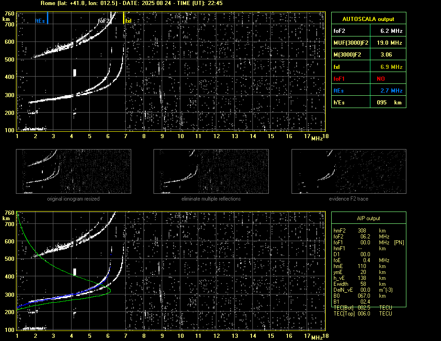Click the Rome date and time header text
Image resolution: width=441 pixels, height=341 pixels.
[x=132, y=3]
